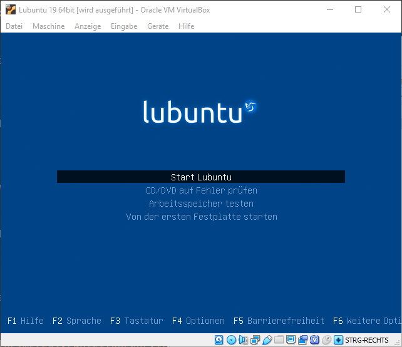
Task: Open the Maschine menu
Action: (x=48, y=26)
